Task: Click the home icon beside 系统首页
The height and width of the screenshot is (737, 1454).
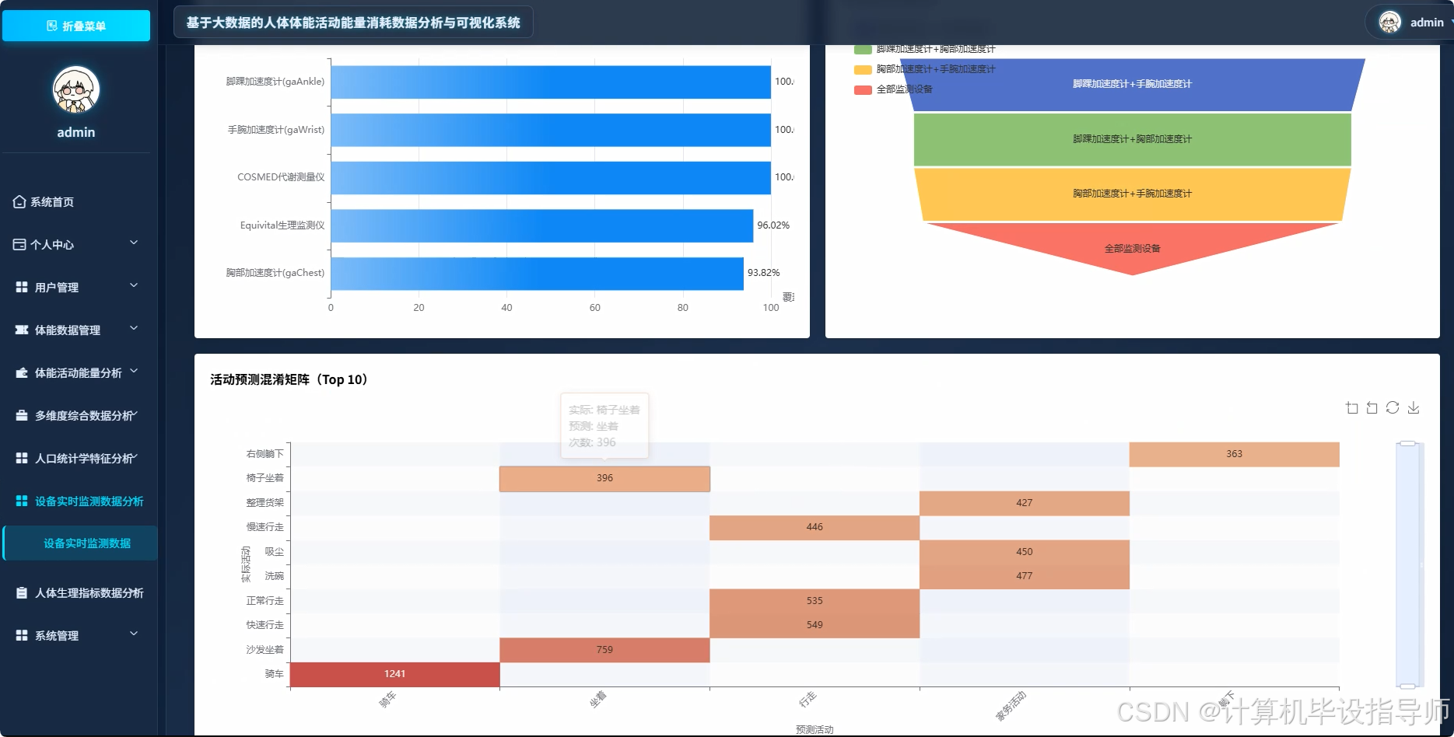Action: point(19,201)
